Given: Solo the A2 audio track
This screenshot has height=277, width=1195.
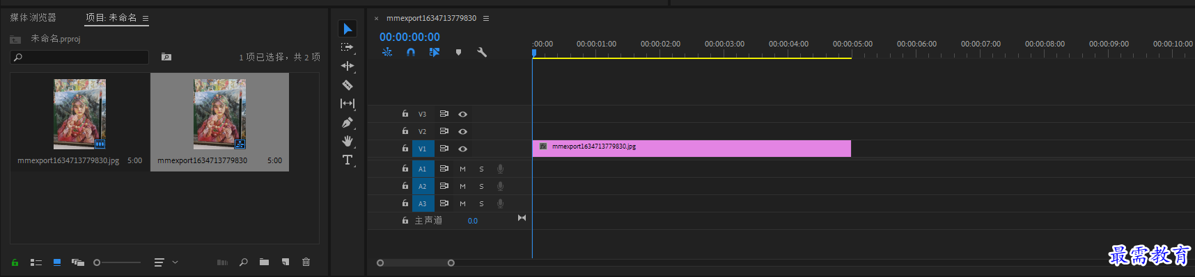Looking at the screenshot, I should tap(481, 186).
